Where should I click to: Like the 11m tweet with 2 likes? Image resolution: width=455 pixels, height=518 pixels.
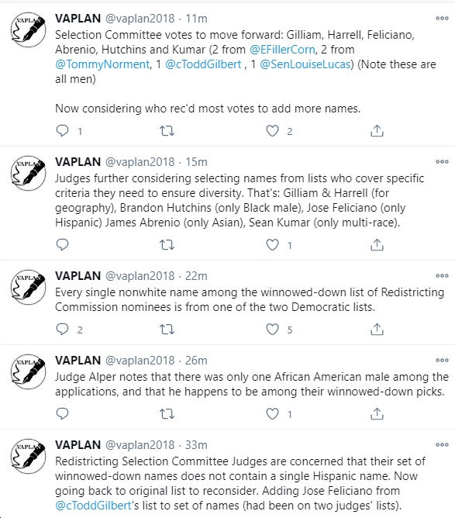(x=272, y=131)
